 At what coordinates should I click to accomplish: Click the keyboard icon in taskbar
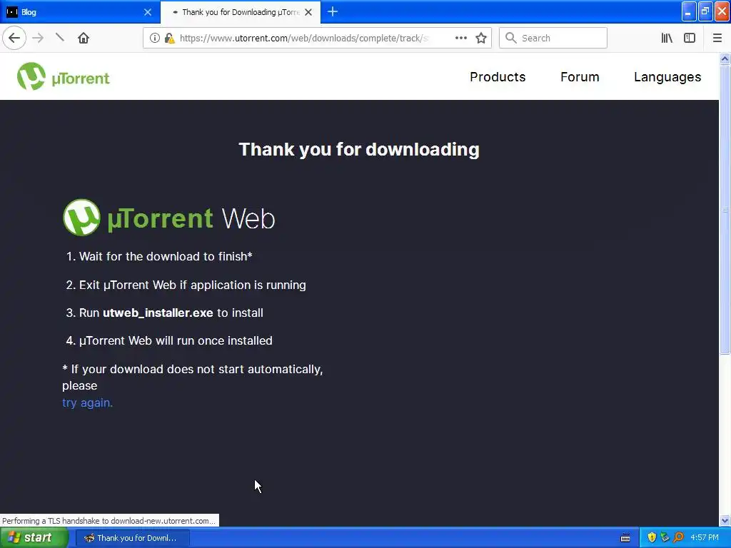click(625, 538)
